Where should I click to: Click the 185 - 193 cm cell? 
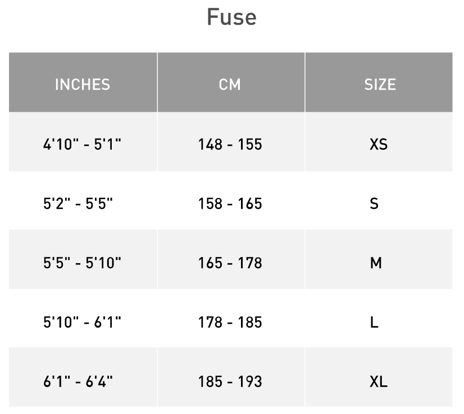[x=230, y=381]
